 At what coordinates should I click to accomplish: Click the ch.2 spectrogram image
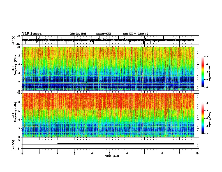point(108,115)
